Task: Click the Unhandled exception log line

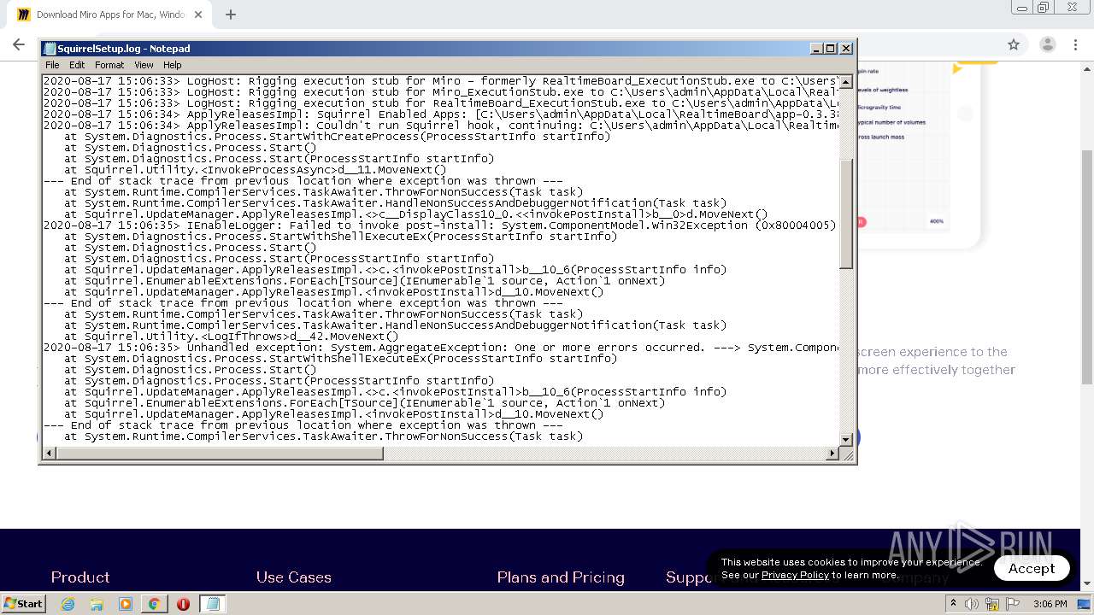Action: click(441, 348)
